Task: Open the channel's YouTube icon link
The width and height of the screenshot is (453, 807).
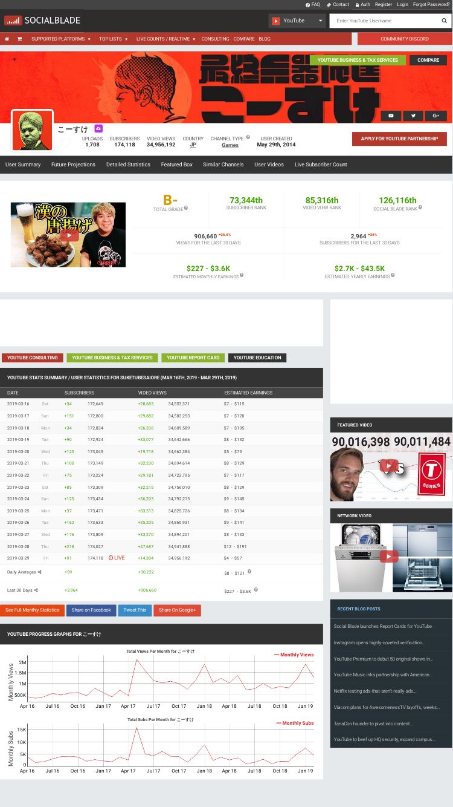Action: coord(391,116)
